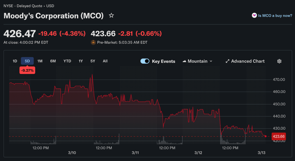The width and height of the screenshot is (295, 161).
Task: Click the red 423.66 price marker
Action: tap(279, 137)
